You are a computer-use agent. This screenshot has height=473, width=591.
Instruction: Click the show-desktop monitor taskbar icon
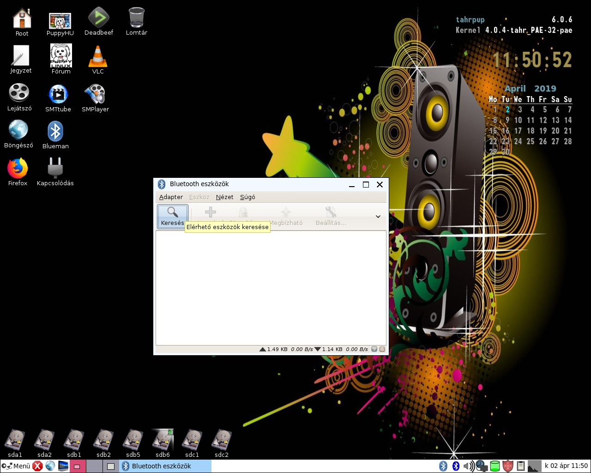pyautogui.click(x=63, y=466)
